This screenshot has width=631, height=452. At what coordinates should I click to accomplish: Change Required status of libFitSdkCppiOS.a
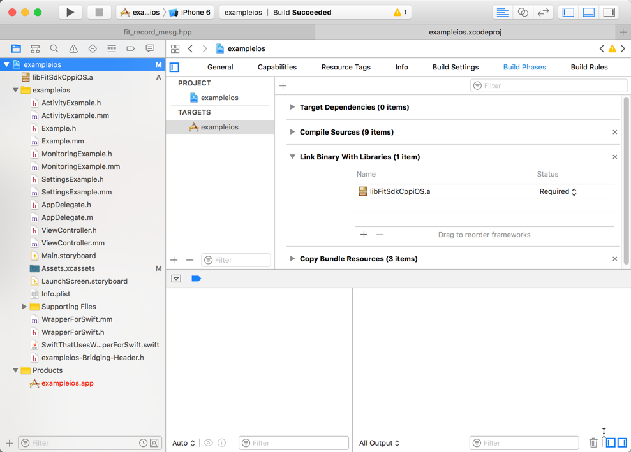[558, 191]
